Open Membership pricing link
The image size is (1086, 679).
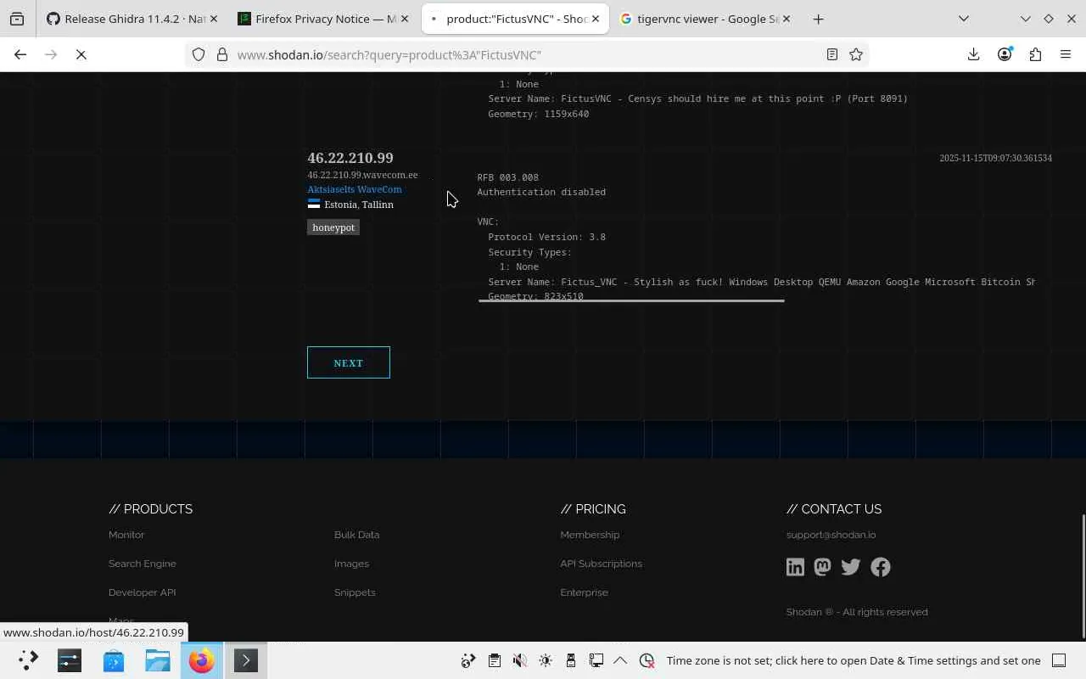click(x=590, y=535)
